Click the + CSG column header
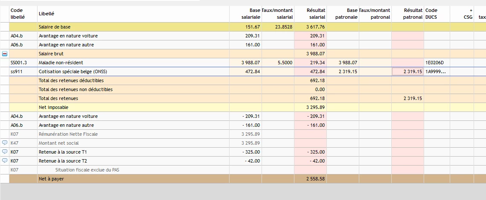 pyautogui.click(x=462, y=14)
